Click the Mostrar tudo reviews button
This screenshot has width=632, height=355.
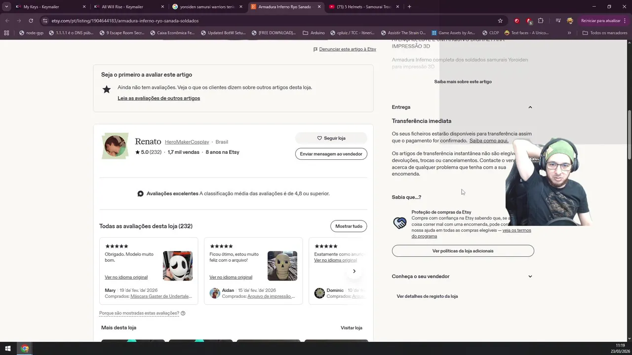[x=349, y=226]
